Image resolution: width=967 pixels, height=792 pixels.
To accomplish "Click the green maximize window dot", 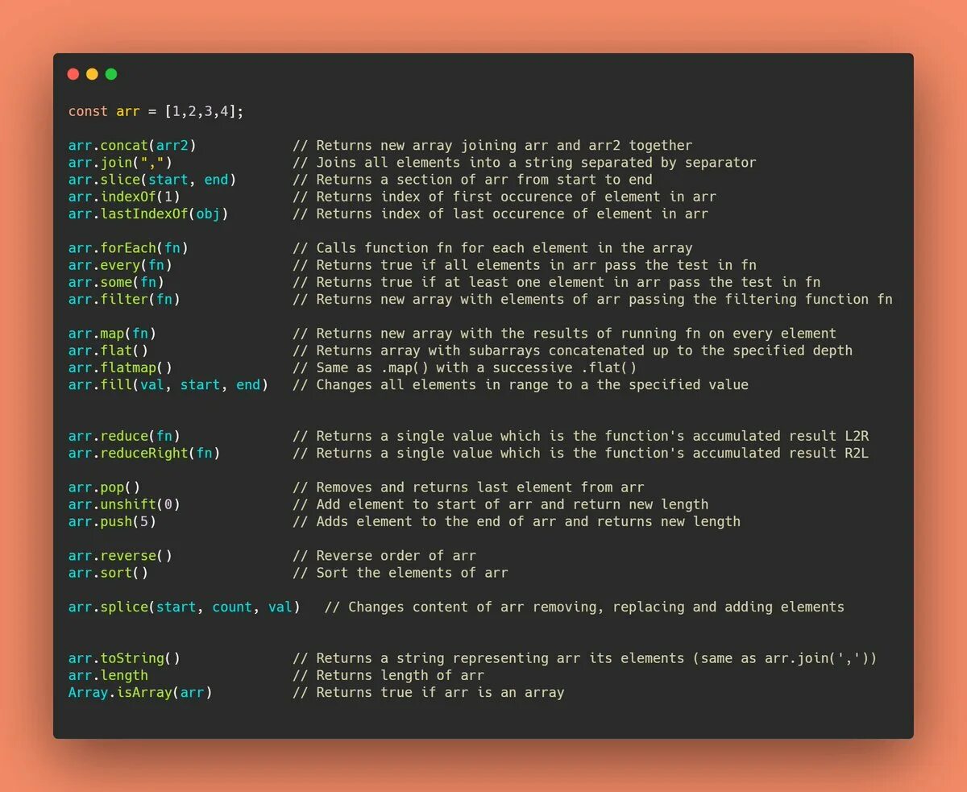I will pyautogui.click(x=111, y=74).
